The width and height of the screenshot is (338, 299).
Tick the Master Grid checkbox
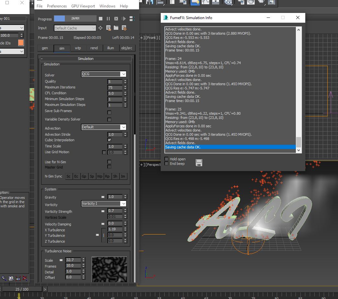109,167
